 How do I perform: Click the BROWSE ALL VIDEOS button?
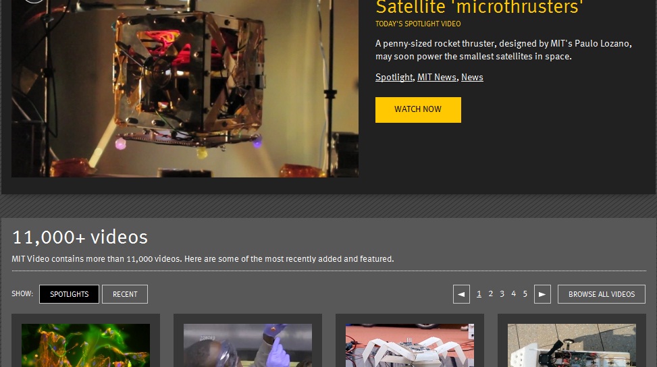[x=601, y=293]
